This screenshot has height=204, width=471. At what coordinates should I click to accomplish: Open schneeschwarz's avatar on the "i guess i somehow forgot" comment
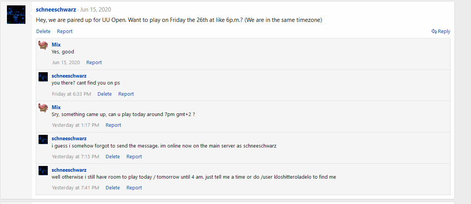click(x=43, y=139)
